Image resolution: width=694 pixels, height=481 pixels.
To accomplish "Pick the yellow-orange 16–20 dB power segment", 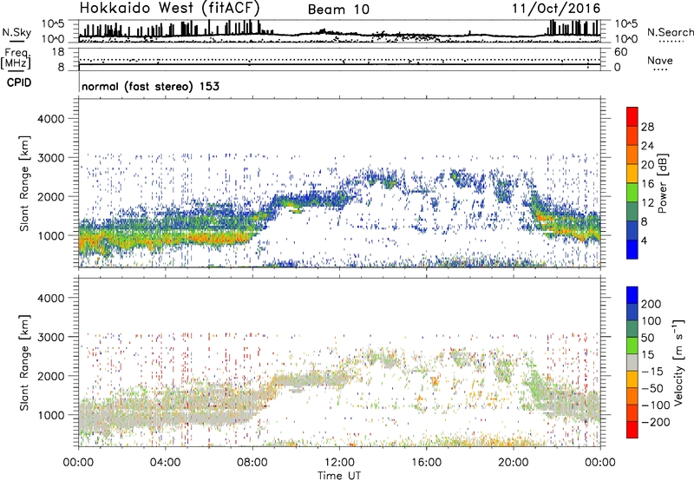I will (632, 173).
